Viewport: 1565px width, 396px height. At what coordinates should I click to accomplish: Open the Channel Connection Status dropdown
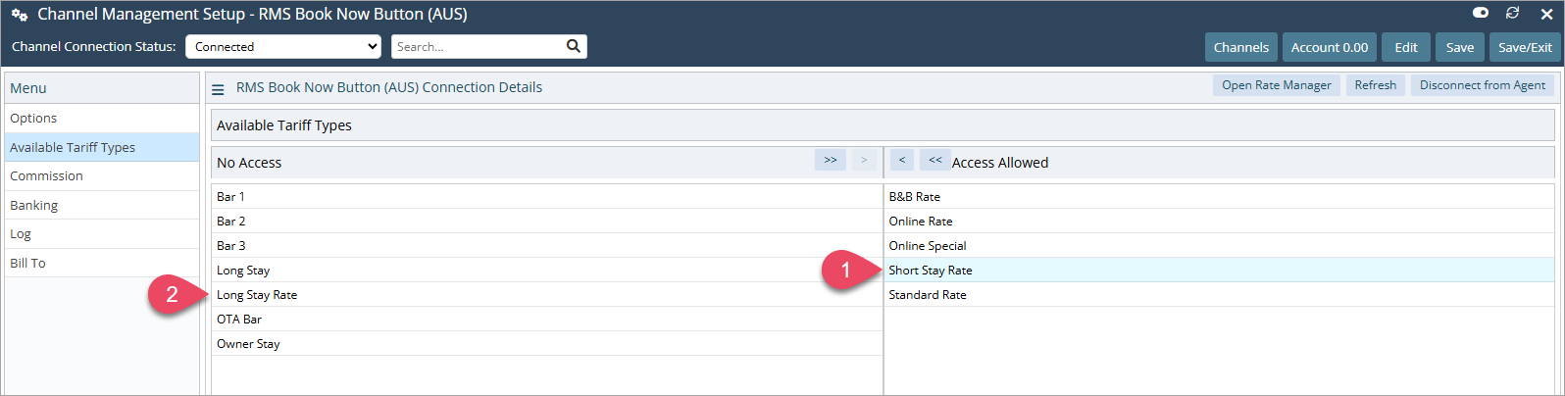coord(283,46)
